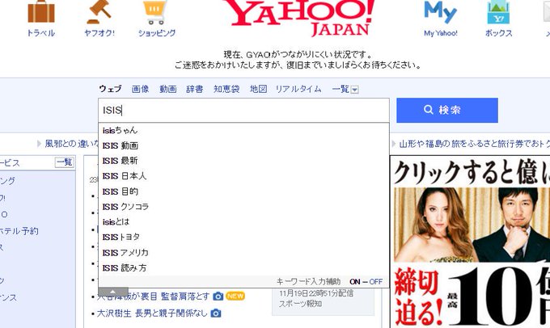Click the Yahoo! JAPAN logo
The width and height of the screenshot is (550, 328).
point(299,18)
